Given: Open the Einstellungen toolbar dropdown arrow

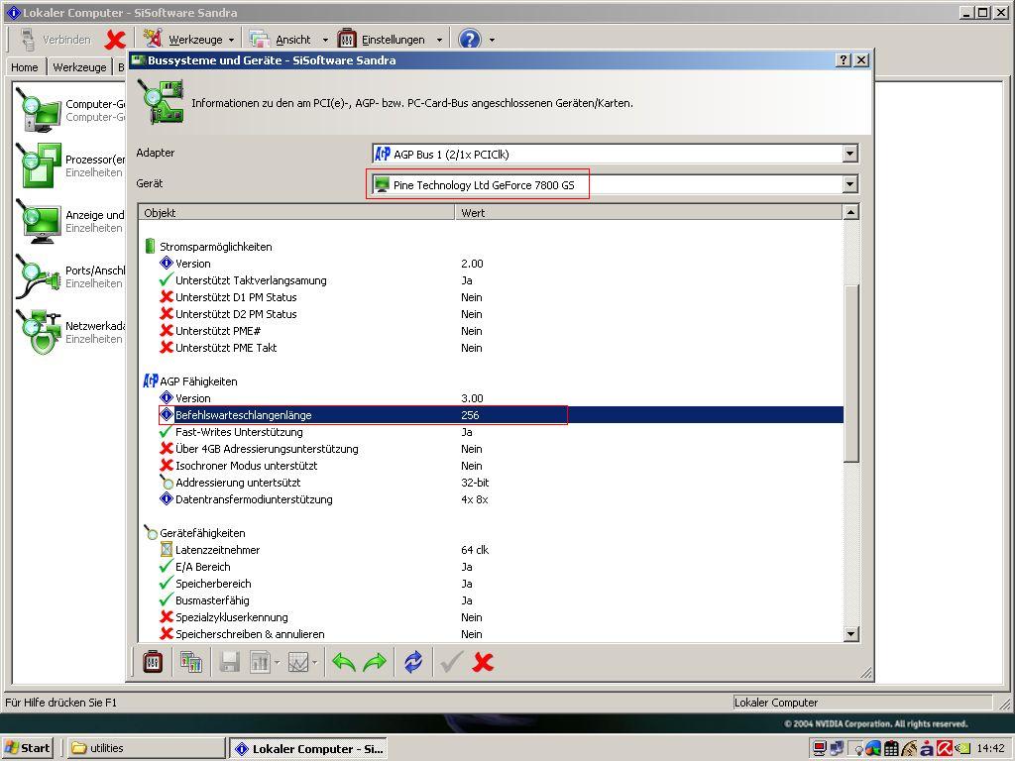Looking at the screenshot, I should pyautogui.click(x=439, y=40).
